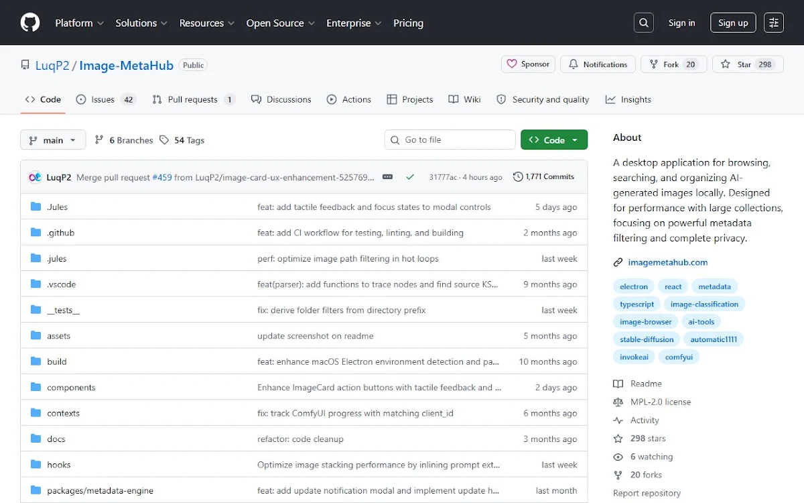
Task: Expand commit message ellipsis button
Action: point(387,177)
